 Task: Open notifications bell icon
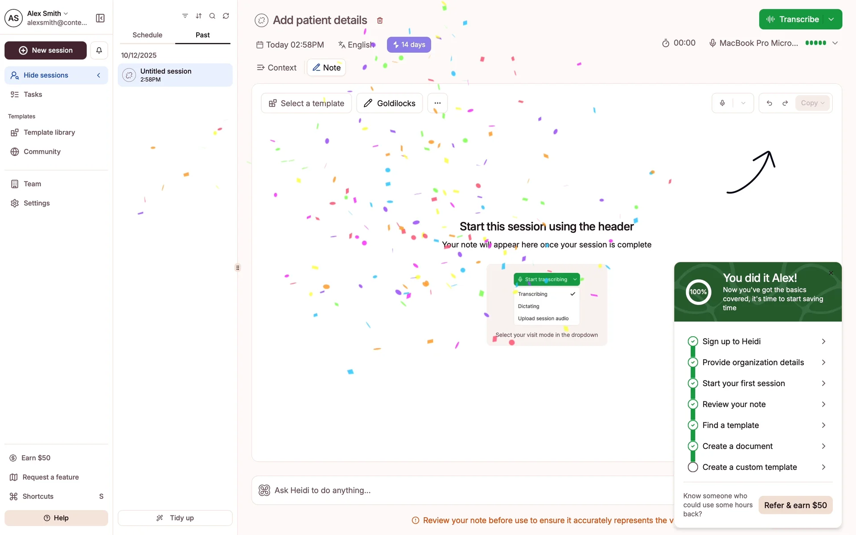[99, 50]
